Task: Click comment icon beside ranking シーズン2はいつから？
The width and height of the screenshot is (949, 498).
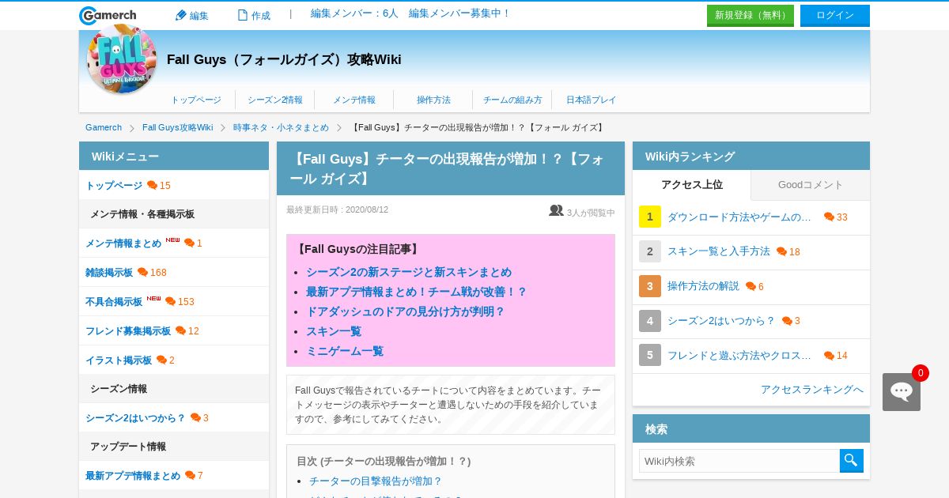Action: click(x=787, y=321)
